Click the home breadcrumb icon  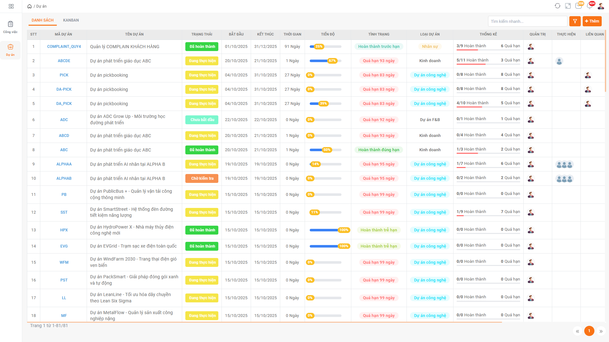pos(30,6)
